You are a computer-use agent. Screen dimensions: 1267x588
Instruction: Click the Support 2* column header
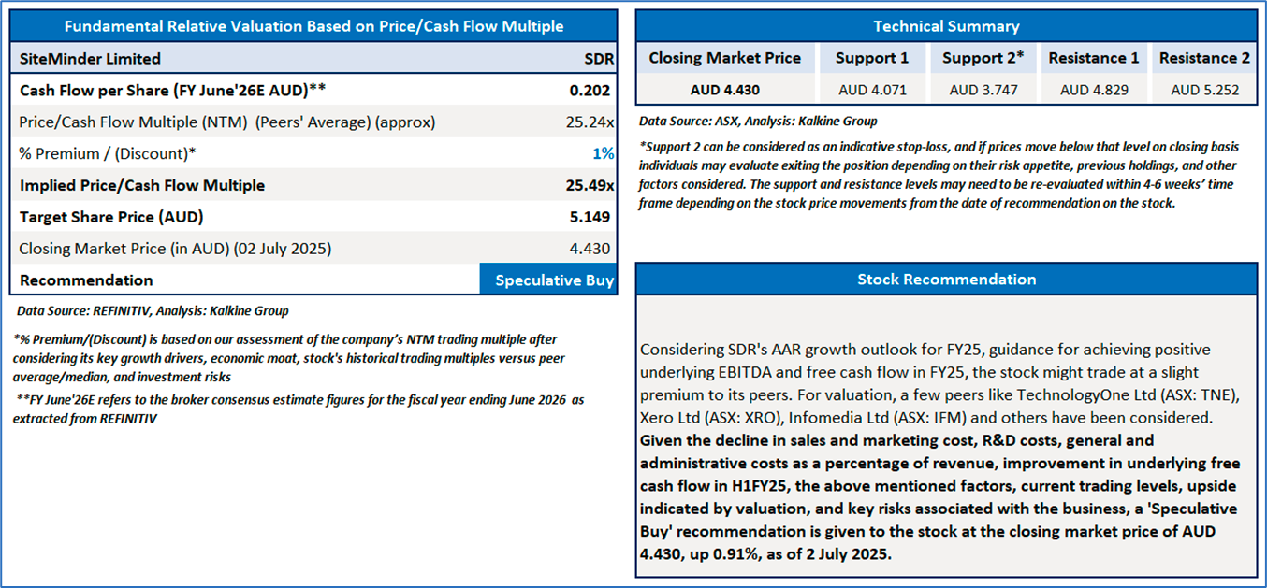(983, 58)
